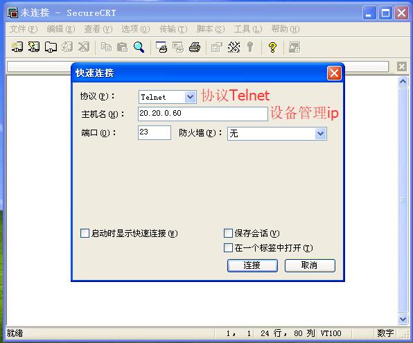
Task: Open the 编辑 menu
Action: 61,28
